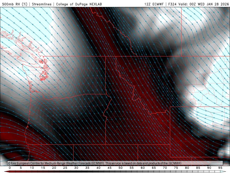
Task: Click the "40" color scale label
Action: pos(98,168)
